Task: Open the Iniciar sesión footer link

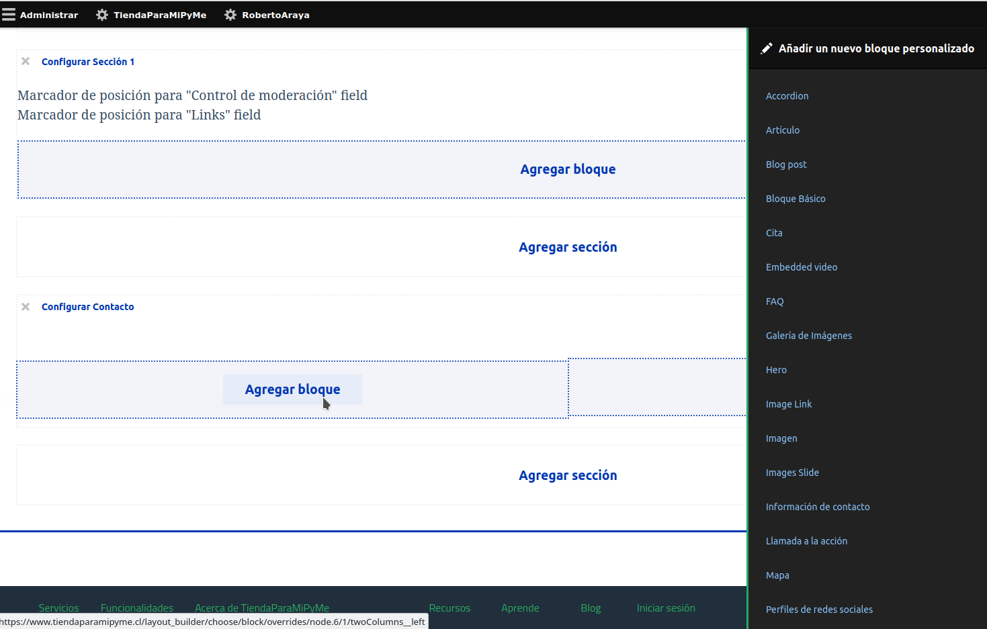Action: 666,608
